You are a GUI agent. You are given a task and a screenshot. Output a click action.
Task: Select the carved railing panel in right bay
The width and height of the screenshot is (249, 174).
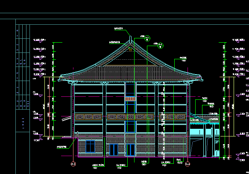pyautogui.click(x=172, y=117)
